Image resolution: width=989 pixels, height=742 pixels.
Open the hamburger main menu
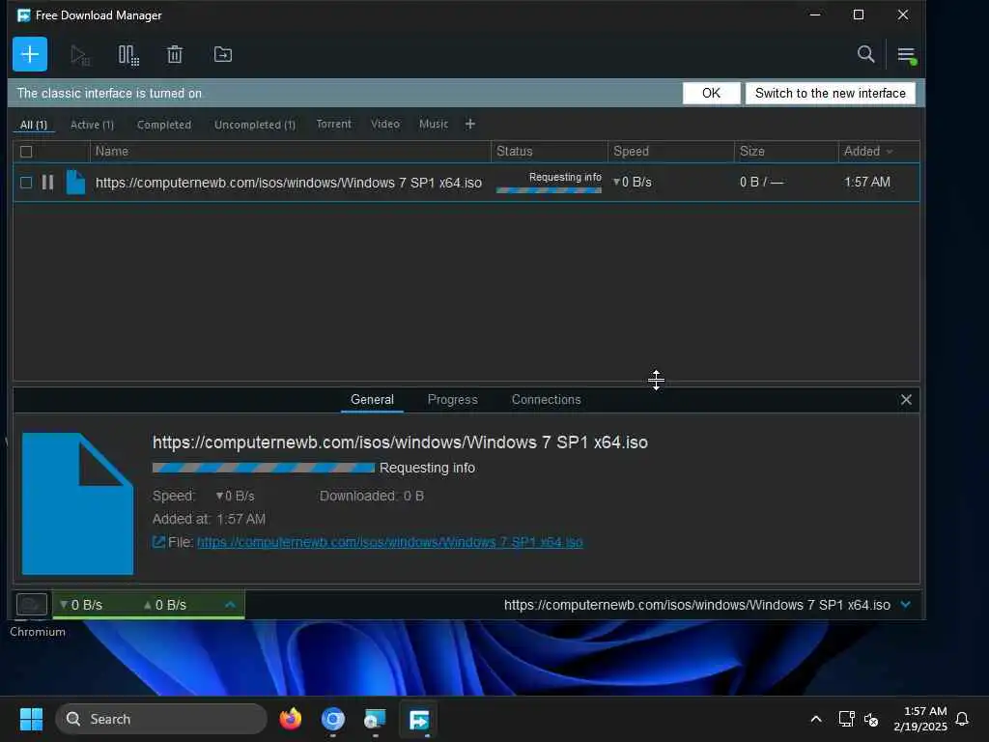pos(906,55)
